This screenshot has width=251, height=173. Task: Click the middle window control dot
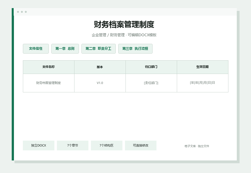(22, 12)
